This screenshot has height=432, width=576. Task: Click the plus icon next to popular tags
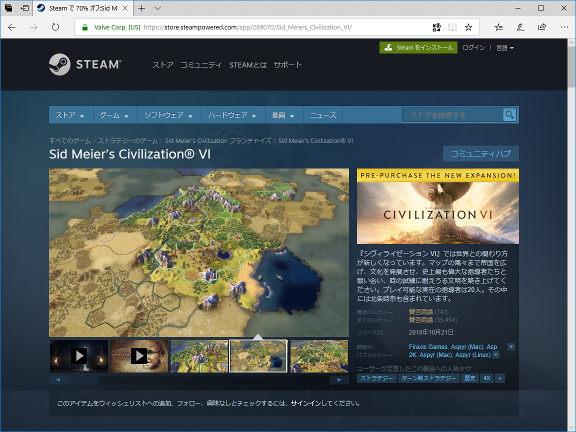click(x=499, y=378)
